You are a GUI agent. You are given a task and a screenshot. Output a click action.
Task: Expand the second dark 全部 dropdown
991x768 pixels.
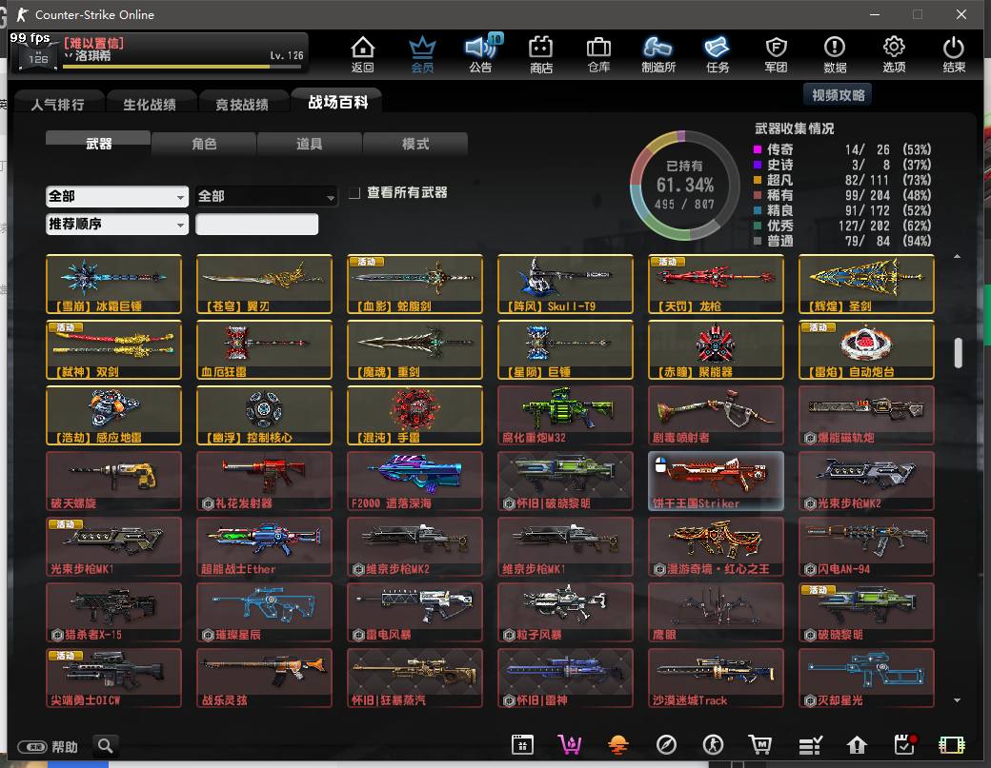click(x=266, y=196)
